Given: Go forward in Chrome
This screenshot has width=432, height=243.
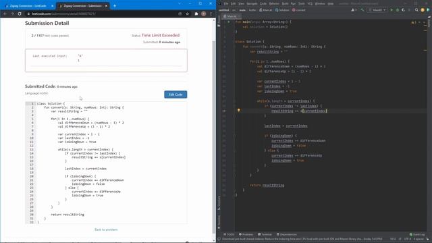Looking at the screenshot, I should point(12,13).
